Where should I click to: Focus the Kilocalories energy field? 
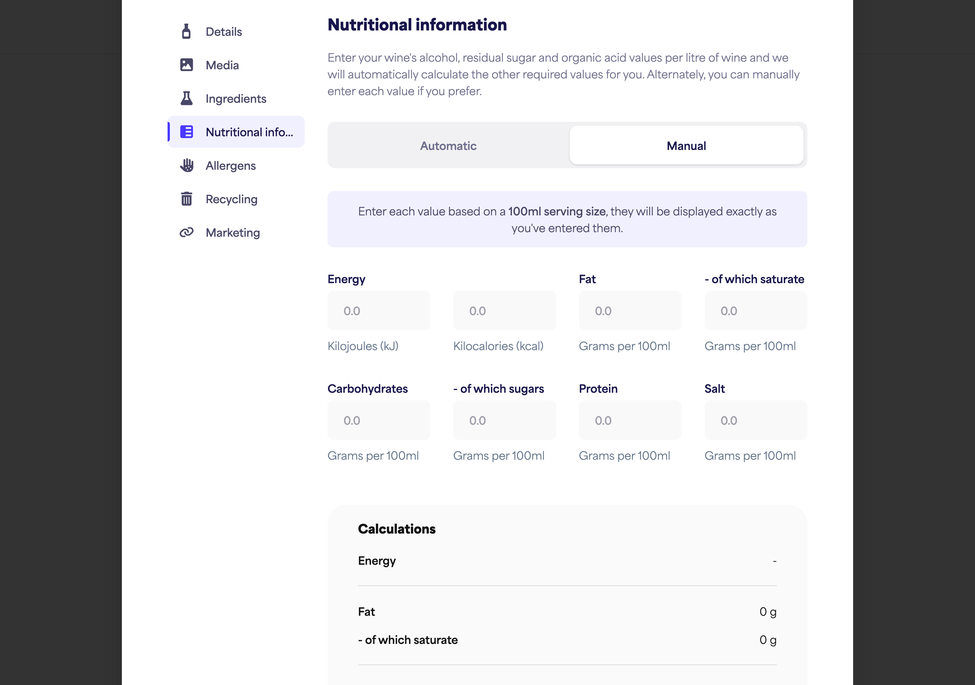click(x=505, y=311)
